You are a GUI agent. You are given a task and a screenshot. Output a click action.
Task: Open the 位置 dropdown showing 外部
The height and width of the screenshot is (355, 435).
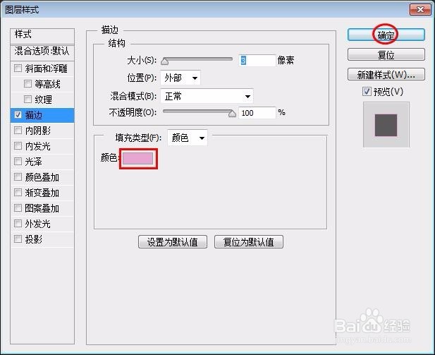[180, 78]
